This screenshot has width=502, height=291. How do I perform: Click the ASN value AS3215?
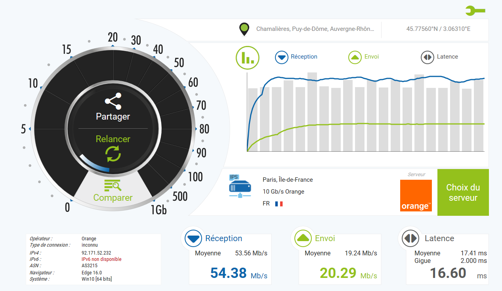(x=90, y=266)
